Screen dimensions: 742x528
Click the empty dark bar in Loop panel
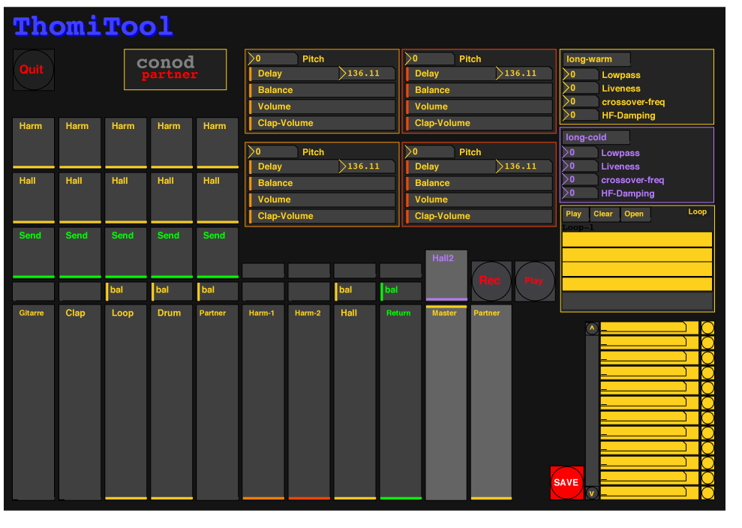(x=637, y=301)
